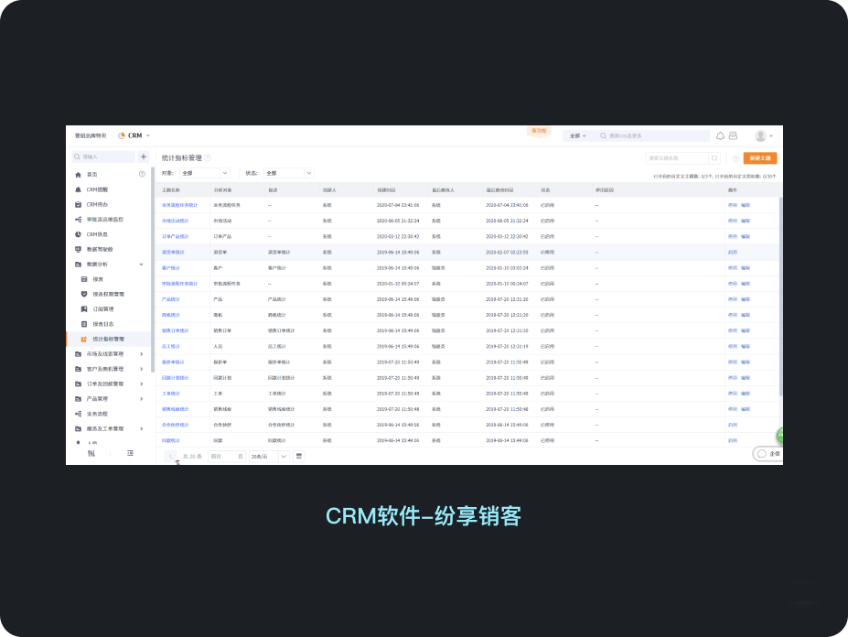This screenshot has width=848, height=637.
Task: Open the notification bell in top bar
Action: pyautogui.click(x=720, y=135)
